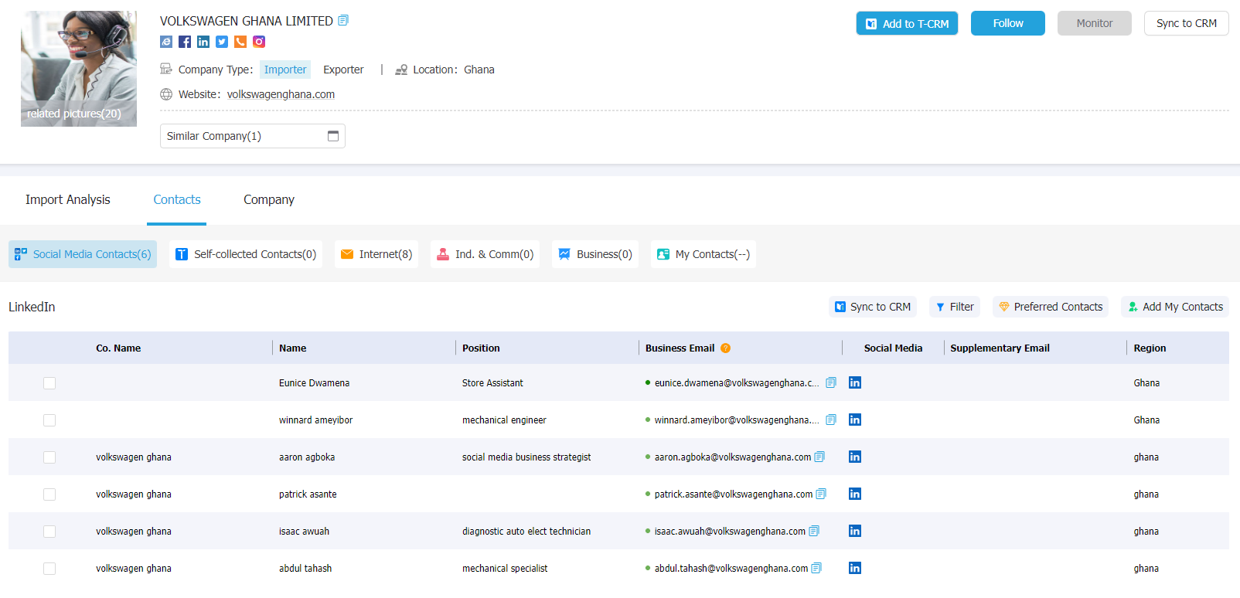Click the Position column header

point(481,348)
